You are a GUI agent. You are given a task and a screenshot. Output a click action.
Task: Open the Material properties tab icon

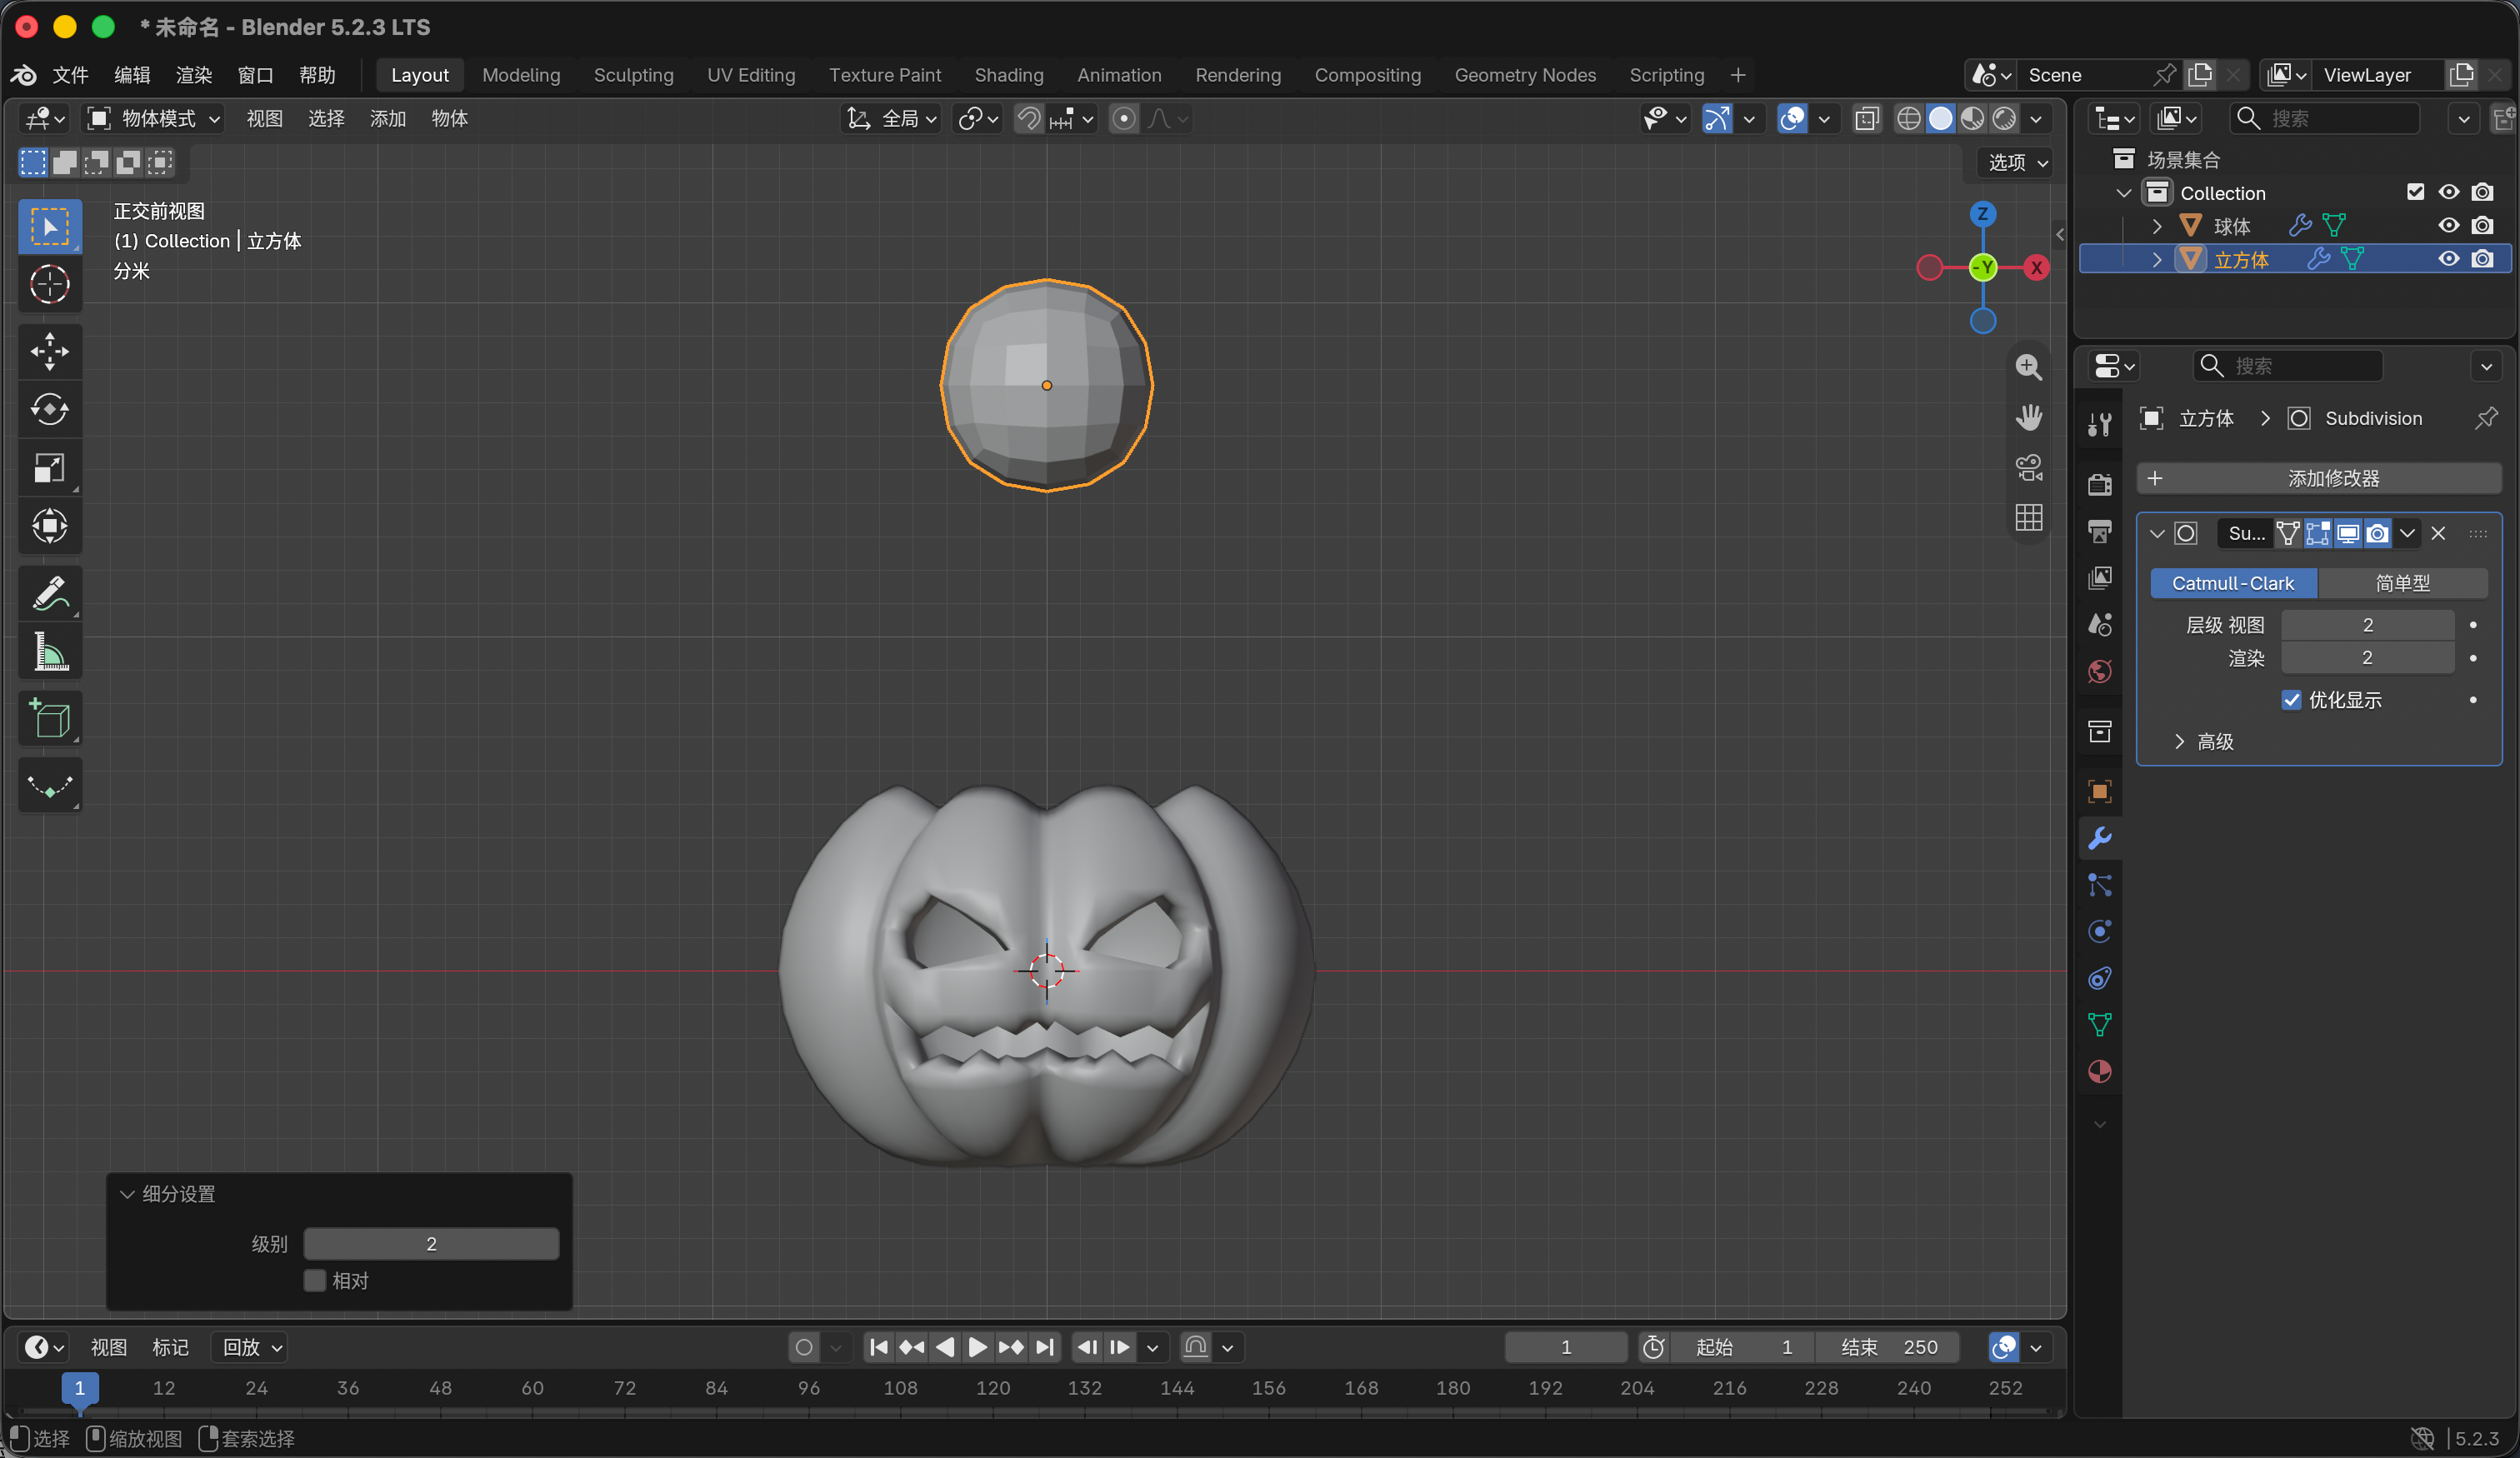click(x=2099, y=1071)
